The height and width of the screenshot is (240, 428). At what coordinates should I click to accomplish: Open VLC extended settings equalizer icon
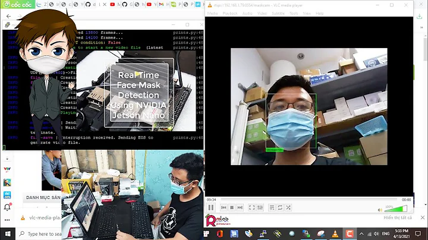[x=260, y=207]
